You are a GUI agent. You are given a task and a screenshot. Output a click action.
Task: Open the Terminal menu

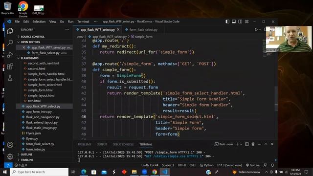pos(83,22)
